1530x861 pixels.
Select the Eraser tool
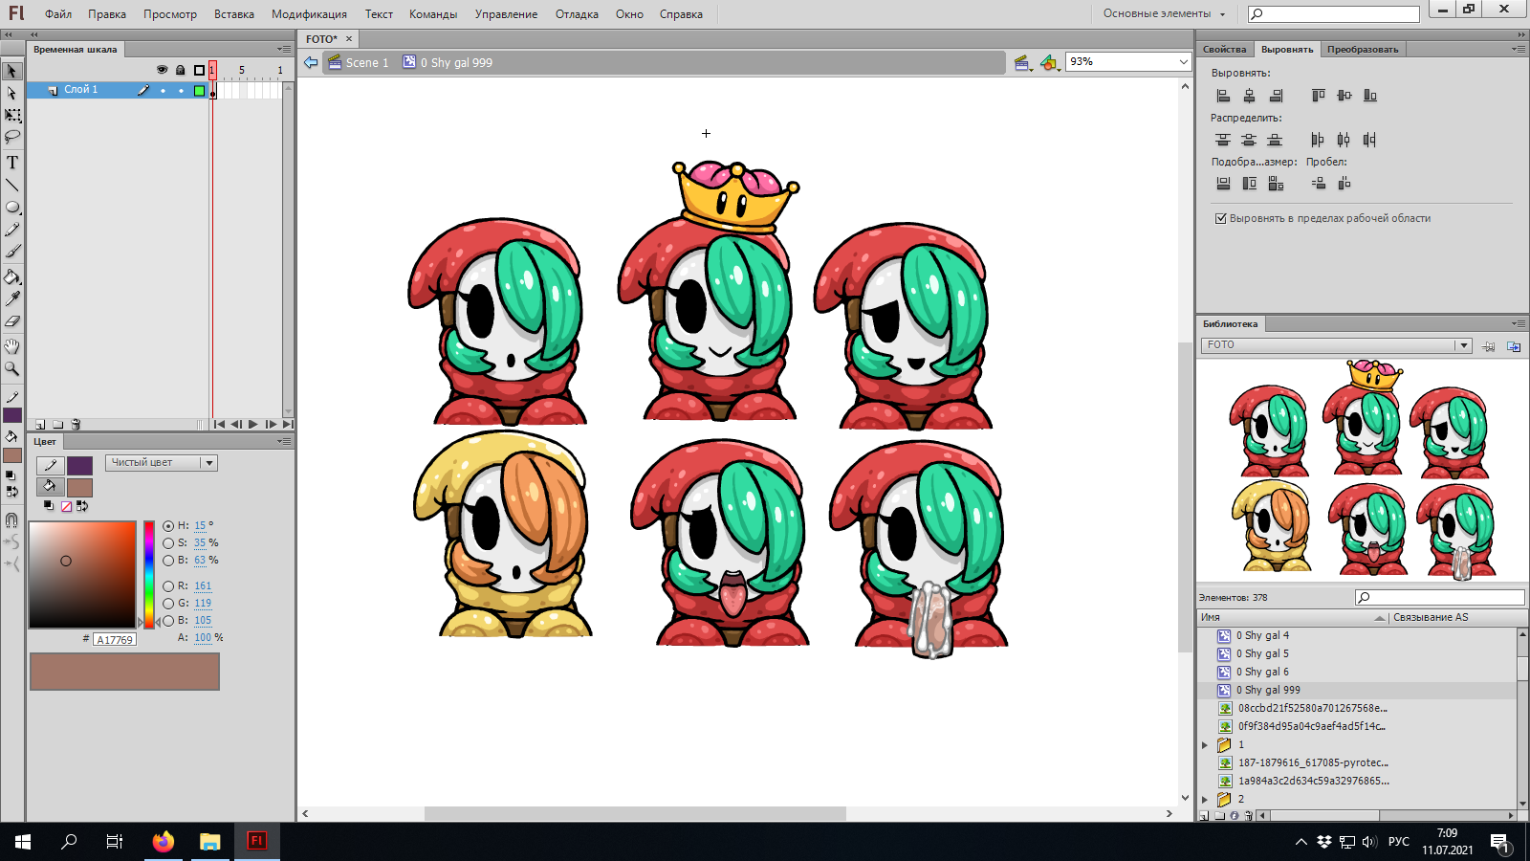tap(12, 321)
